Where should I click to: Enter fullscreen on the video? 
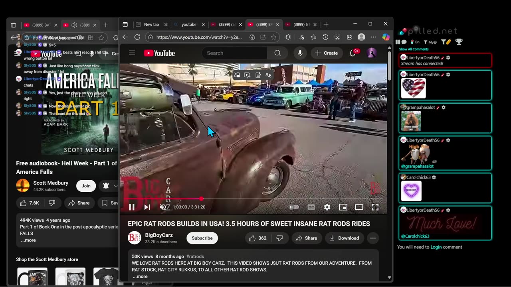(x=375, y=207)
